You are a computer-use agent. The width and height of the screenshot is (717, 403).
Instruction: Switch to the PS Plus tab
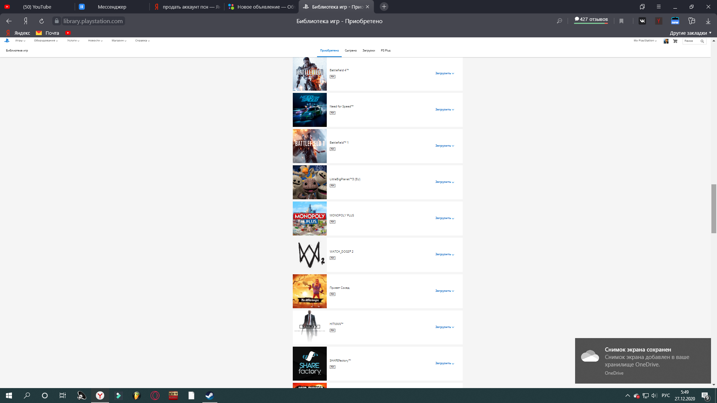click(386, 50)
